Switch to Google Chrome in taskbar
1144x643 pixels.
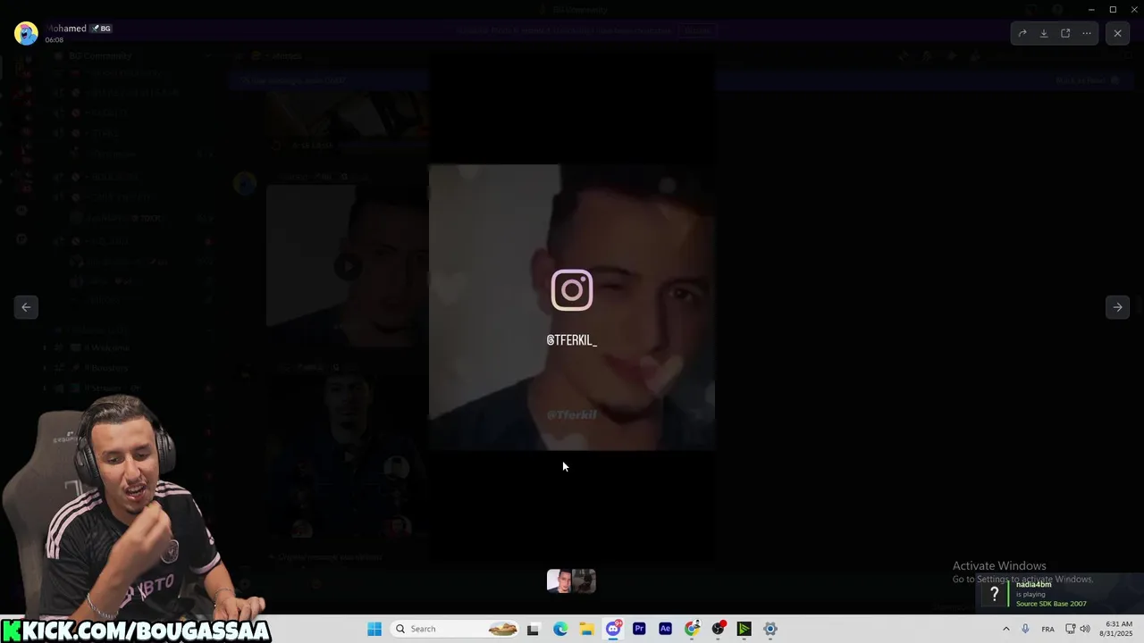(692, 629)
